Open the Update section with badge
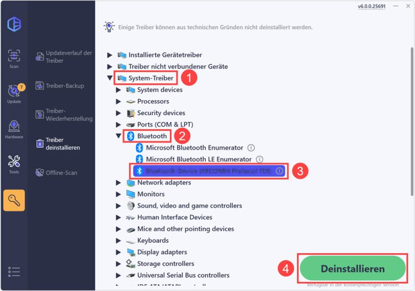Image resolution: width=415 pixels, height=291 pixels. (14, 93)
